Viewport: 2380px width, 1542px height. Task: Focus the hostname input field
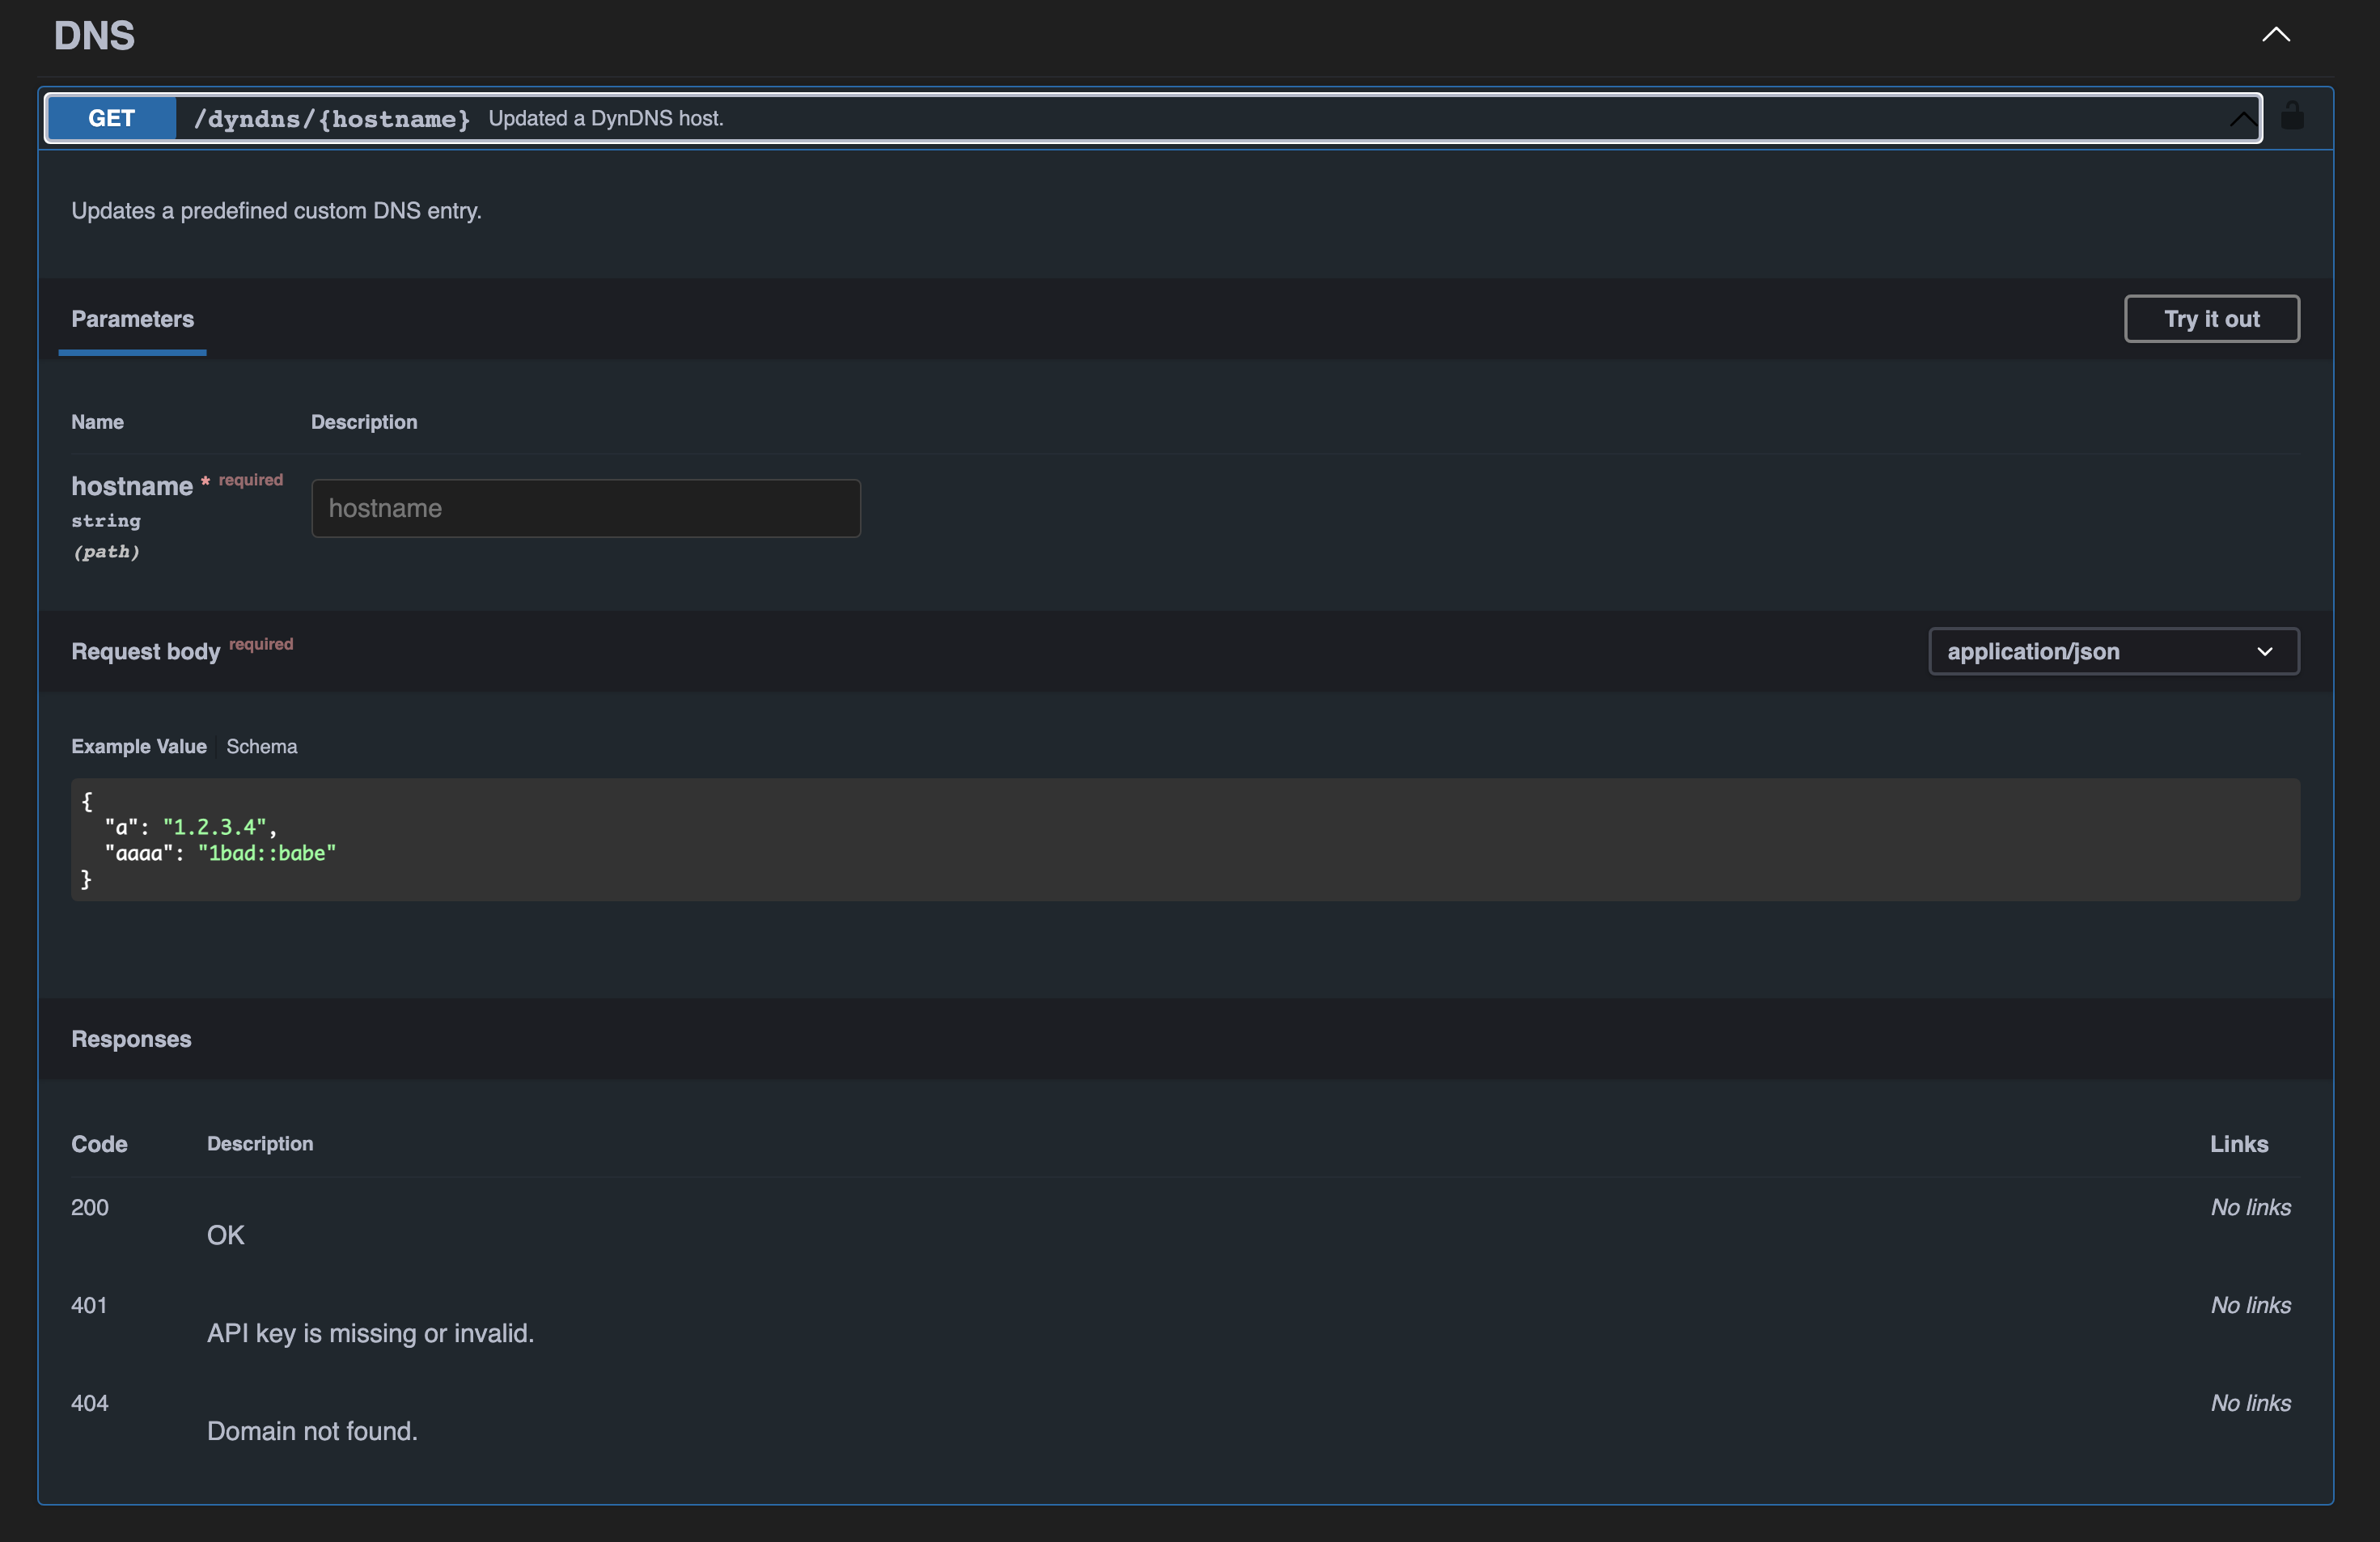tap(585, 508)
